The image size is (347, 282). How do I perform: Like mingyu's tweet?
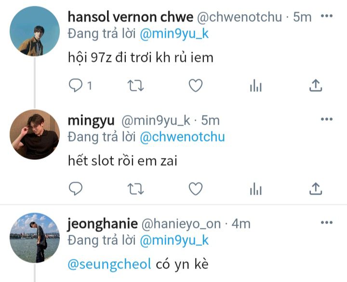(x=196, y=189)
